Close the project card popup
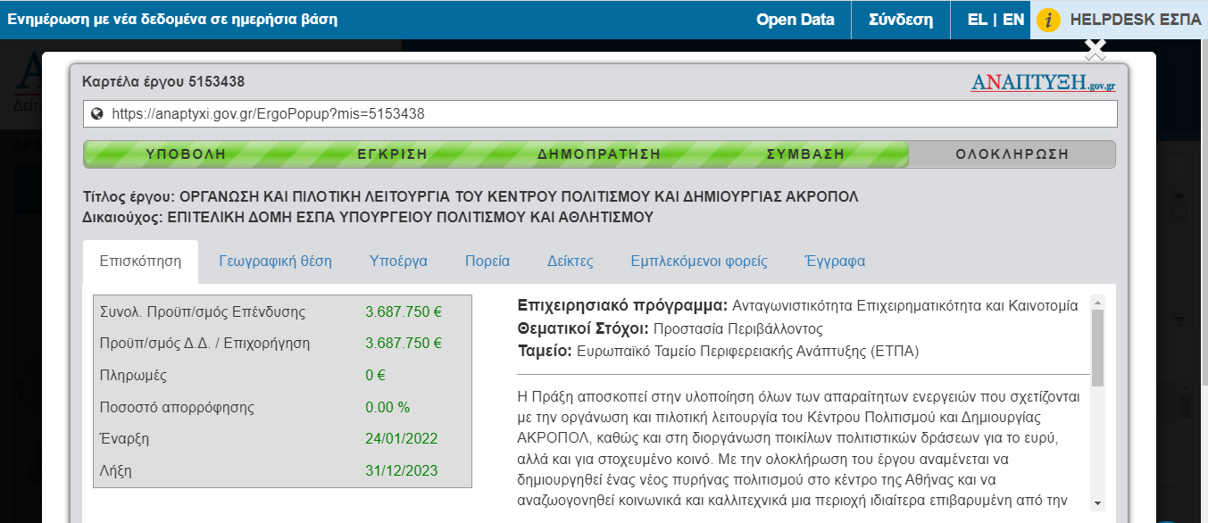Viewport: 1208px width, 523px height. pyautogui.click(x=1096, y=47)
